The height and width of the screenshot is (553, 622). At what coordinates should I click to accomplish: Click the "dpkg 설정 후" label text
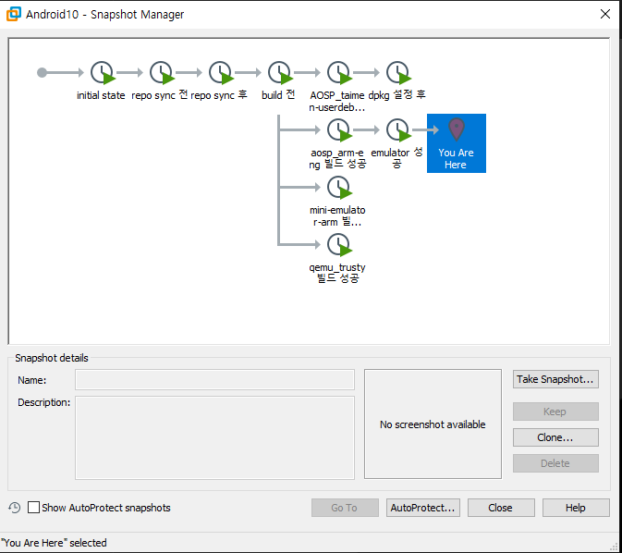397,95
